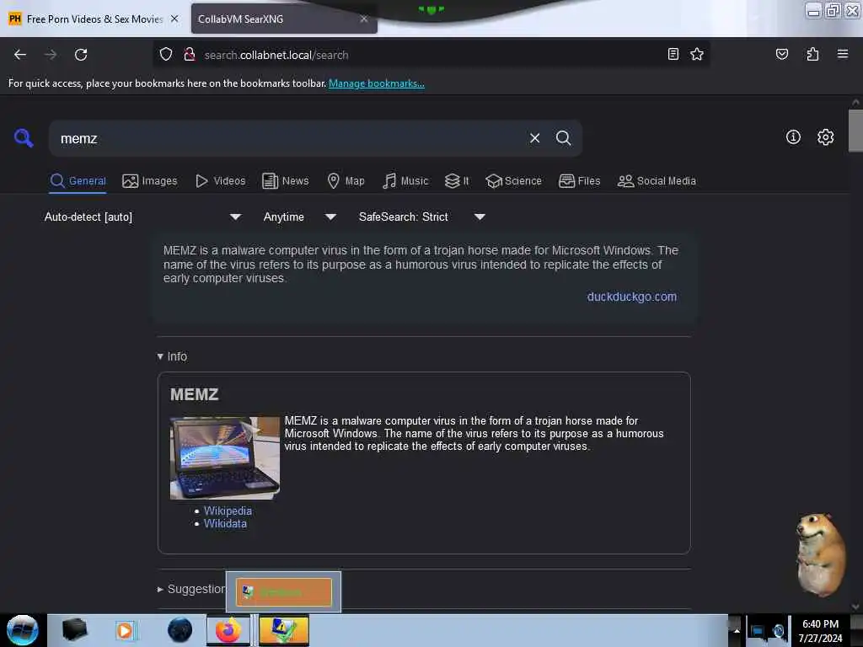Open the Windows Start orb
The image size is (863, 647).
tap(23, 630)
